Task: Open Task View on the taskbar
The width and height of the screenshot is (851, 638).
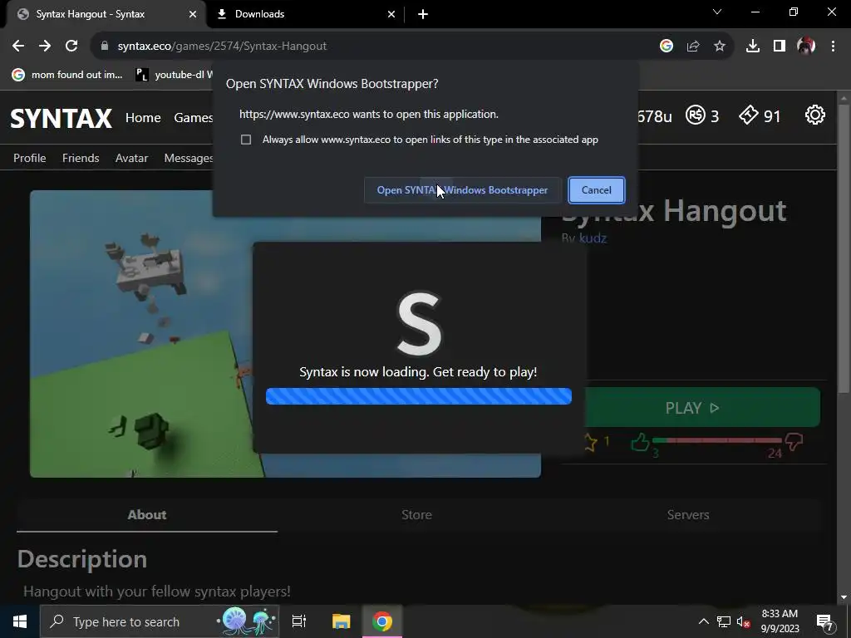Action: [299, 621]
